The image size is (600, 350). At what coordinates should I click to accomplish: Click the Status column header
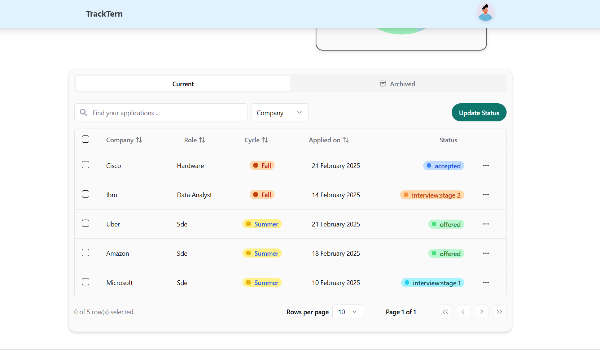point(448,140)
